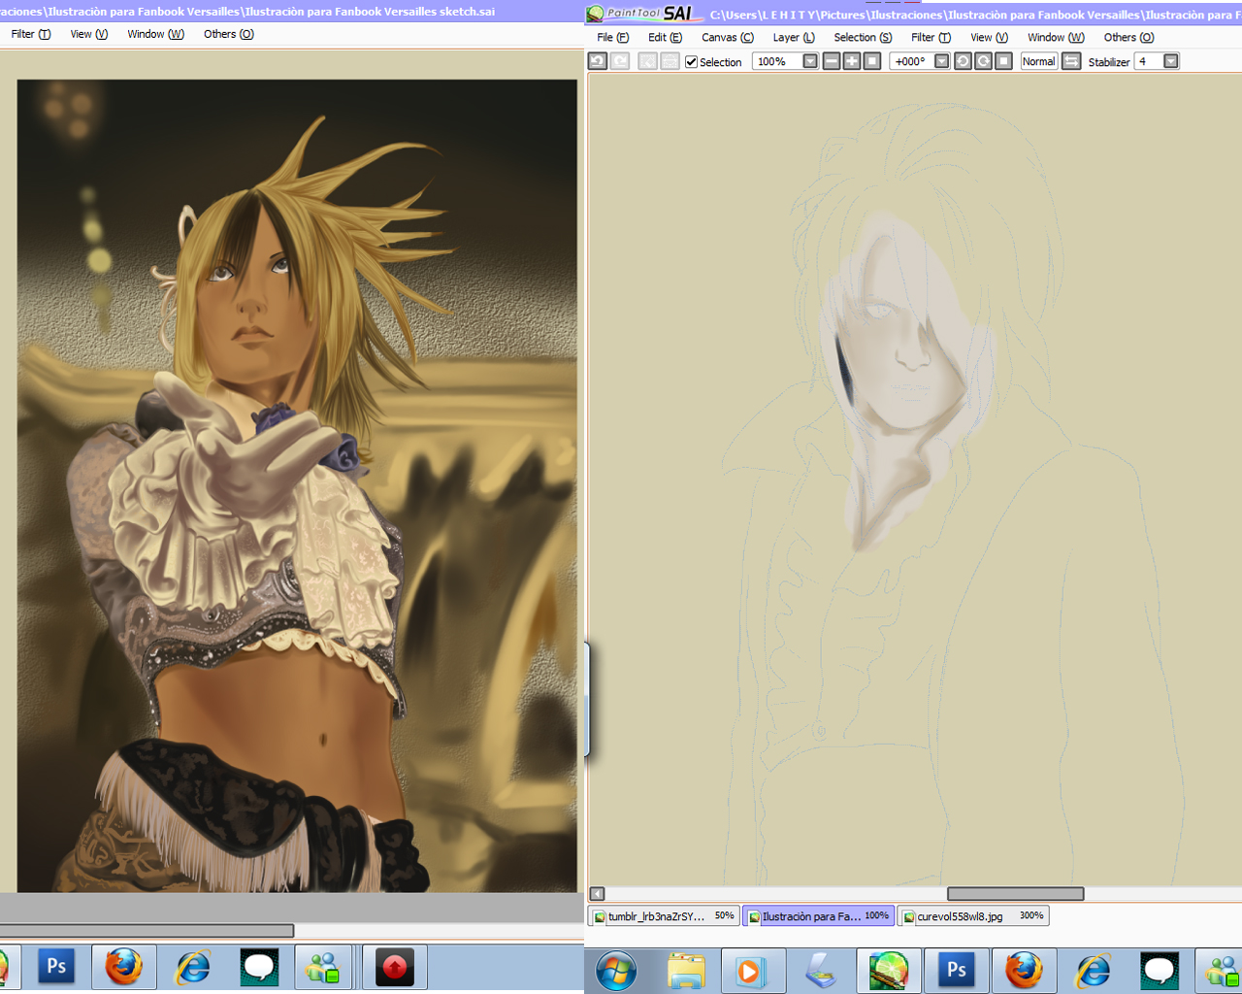
Task: Click the Normal view button
Action: point(1038,61)
